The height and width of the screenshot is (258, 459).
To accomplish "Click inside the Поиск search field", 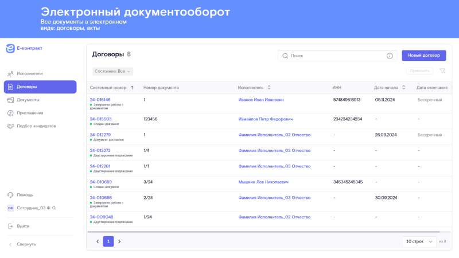I will 337,56.
